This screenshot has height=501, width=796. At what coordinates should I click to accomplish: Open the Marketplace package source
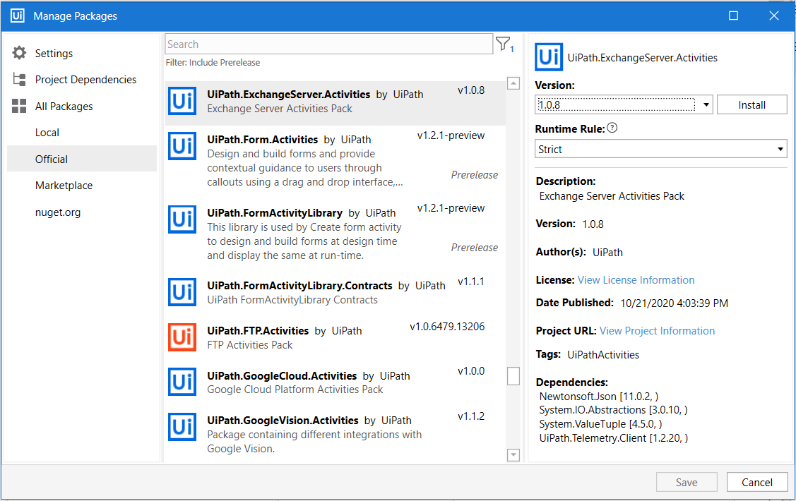tap(64, 186)
